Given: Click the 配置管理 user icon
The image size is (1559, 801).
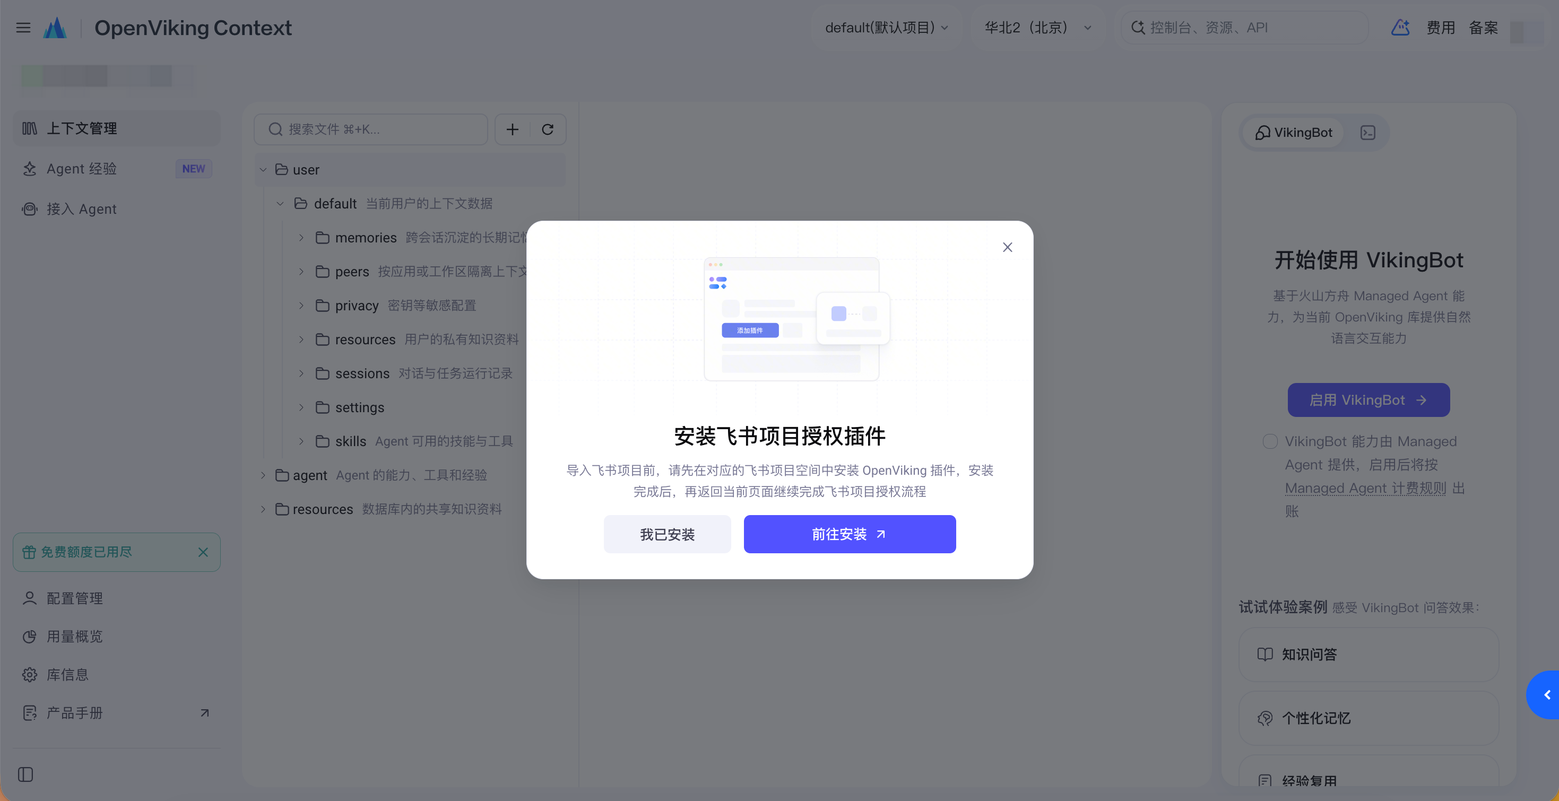Looking at the screenshot, I should point(29,598).
